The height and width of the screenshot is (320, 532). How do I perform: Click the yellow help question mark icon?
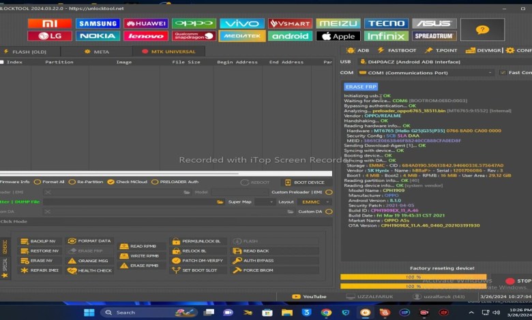(482, 30)
